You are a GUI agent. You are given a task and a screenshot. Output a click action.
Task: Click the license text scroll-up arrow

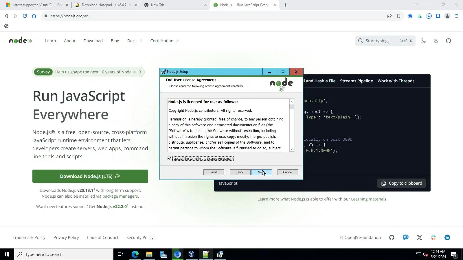(292, 102)
